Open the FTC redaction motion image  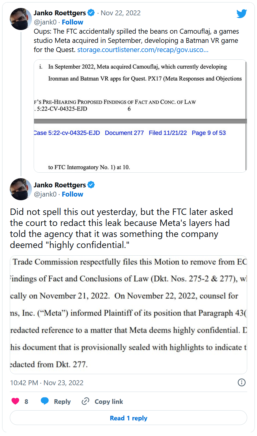pyautogui.click(x=128, y=314)
